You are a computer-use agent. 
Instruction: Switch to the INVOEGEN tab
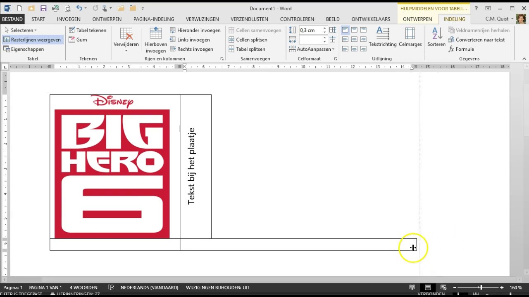69,19
